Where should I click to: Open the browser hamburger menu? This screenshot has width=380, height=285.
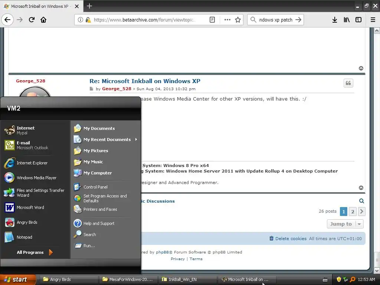pyautogui.click(x=373, y=20)
